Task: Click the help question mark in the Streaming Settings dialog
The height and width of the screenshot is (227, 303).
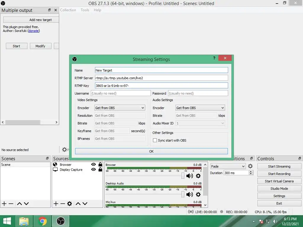Action: coord(214,58)
